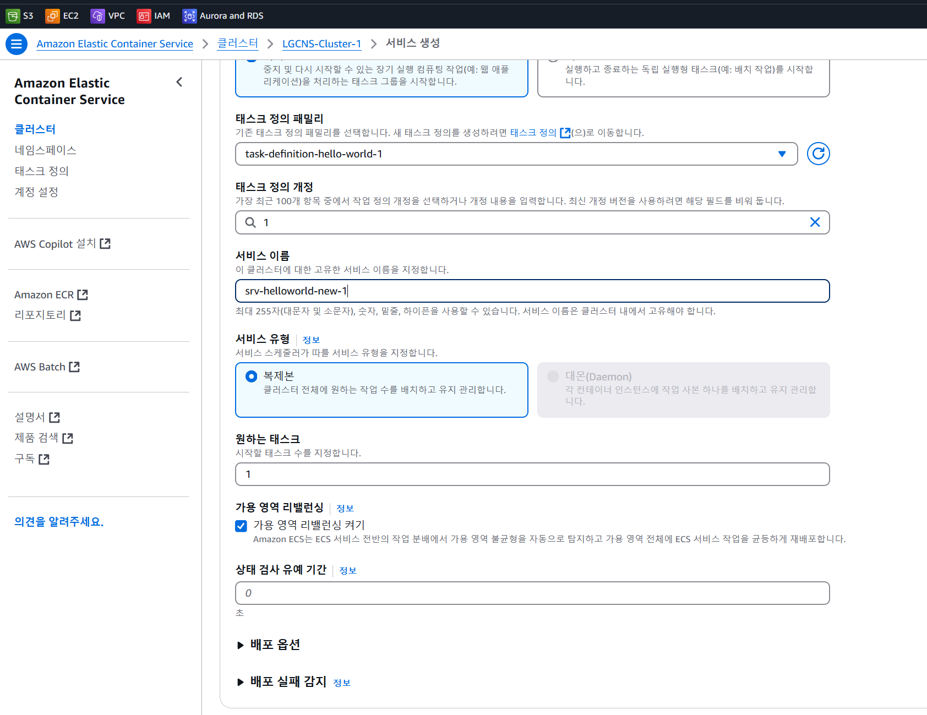The width and height of the screenshot is (927, 715).
Task: Refresh the task definition family list
Action: 818,154
